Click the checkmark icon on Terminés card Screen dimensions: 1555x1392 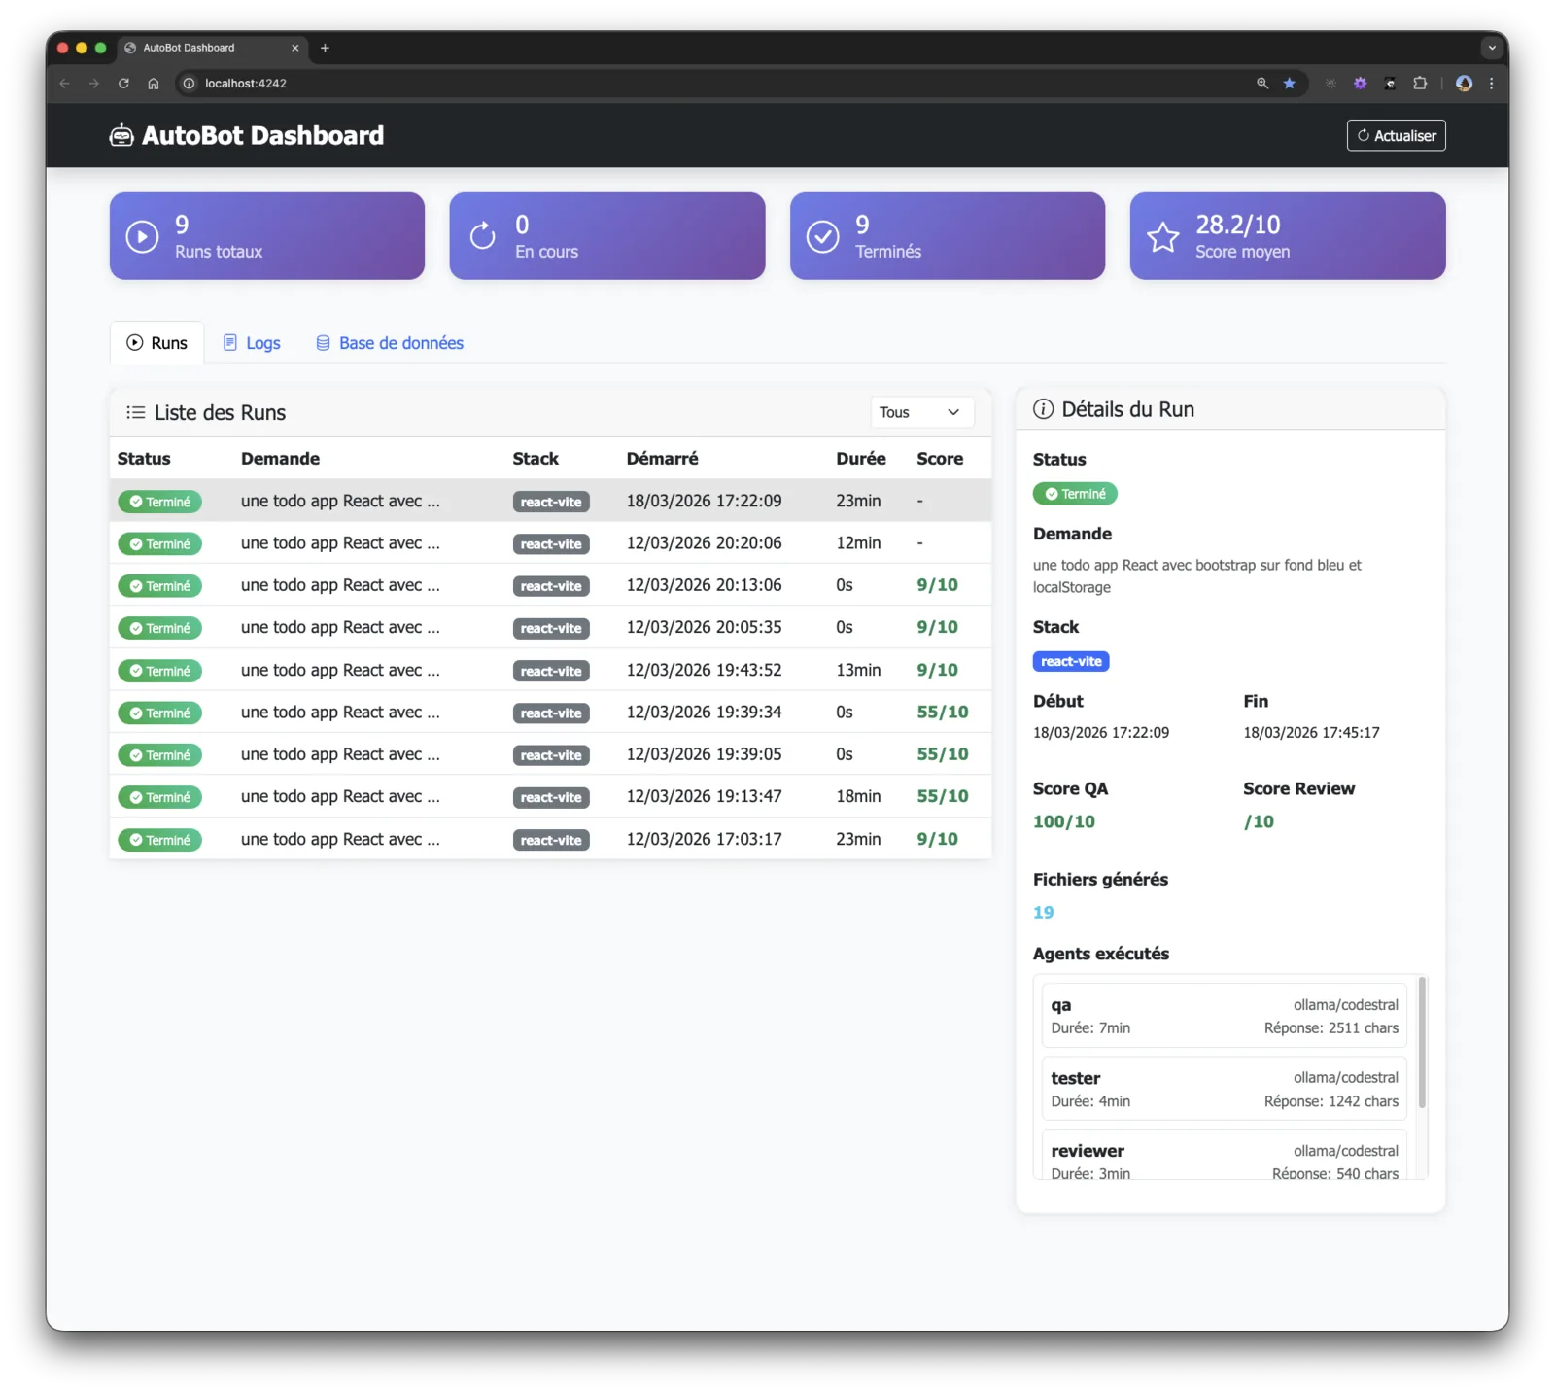click(822, 236)
